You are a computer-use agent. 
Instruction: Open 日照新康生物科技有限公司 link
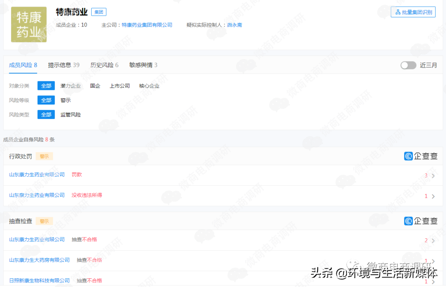tap(39, 280)
